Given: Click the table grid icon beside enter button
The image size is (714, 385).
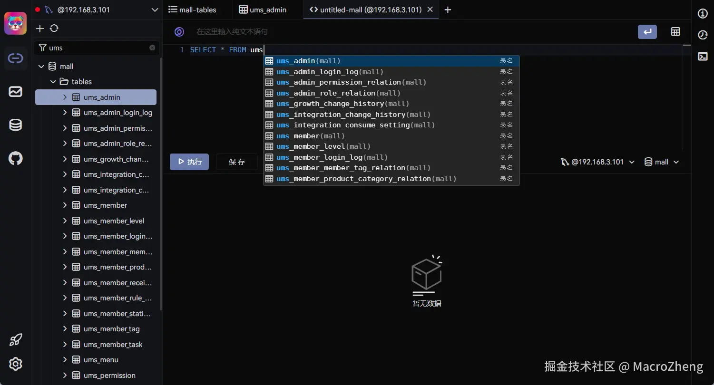Looking at the screenshot, I should click(x=675, y=32).
